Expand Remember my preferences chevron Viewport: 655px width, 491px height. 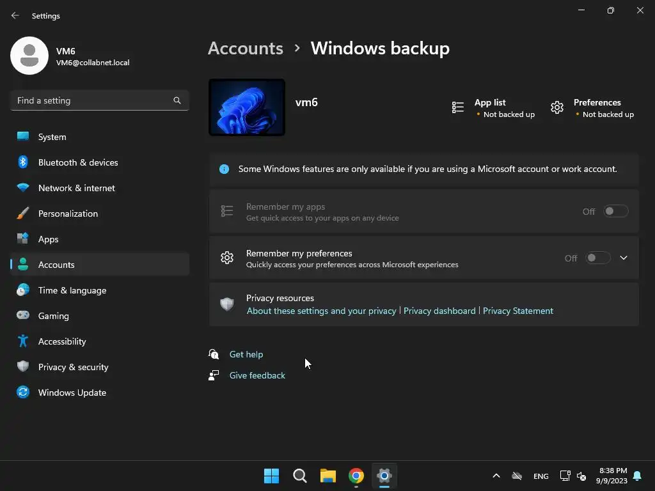(624, 258)
